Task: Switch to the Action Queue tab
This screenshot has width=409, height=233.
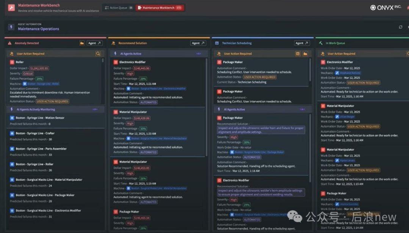Action: (x=118, y=8)
